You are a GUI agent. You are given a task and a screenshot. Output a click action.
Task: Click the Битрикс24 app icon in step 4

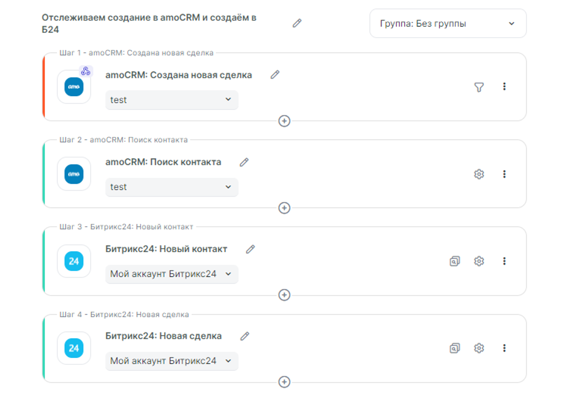pyautogui.click(x=74, y=348)
